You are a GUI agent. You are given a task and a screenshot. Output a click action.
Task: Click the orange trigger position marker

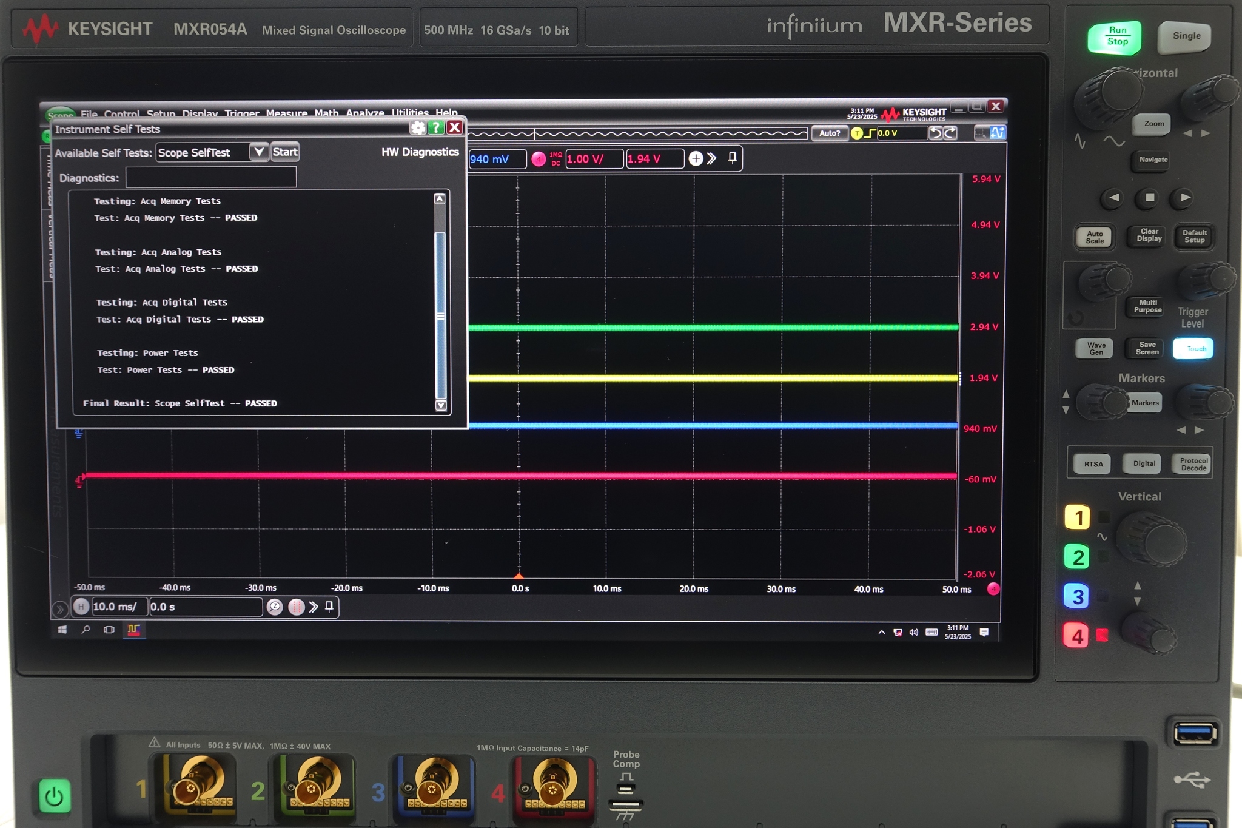point(519,576)
